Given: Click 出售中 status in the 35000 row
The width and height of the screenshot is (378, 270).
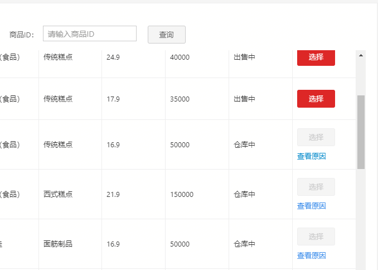Looking at the screenshot, I should click(244, 99).
